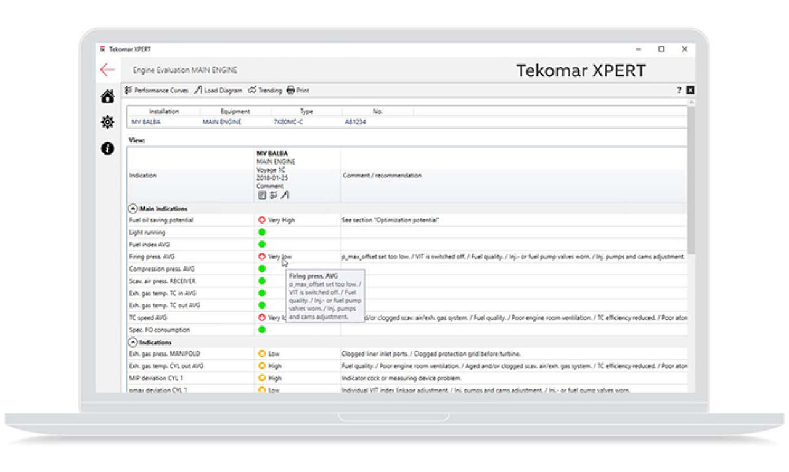Click the question mark help icon
This screenshot has width=789, height=472.
coord(679,91)
